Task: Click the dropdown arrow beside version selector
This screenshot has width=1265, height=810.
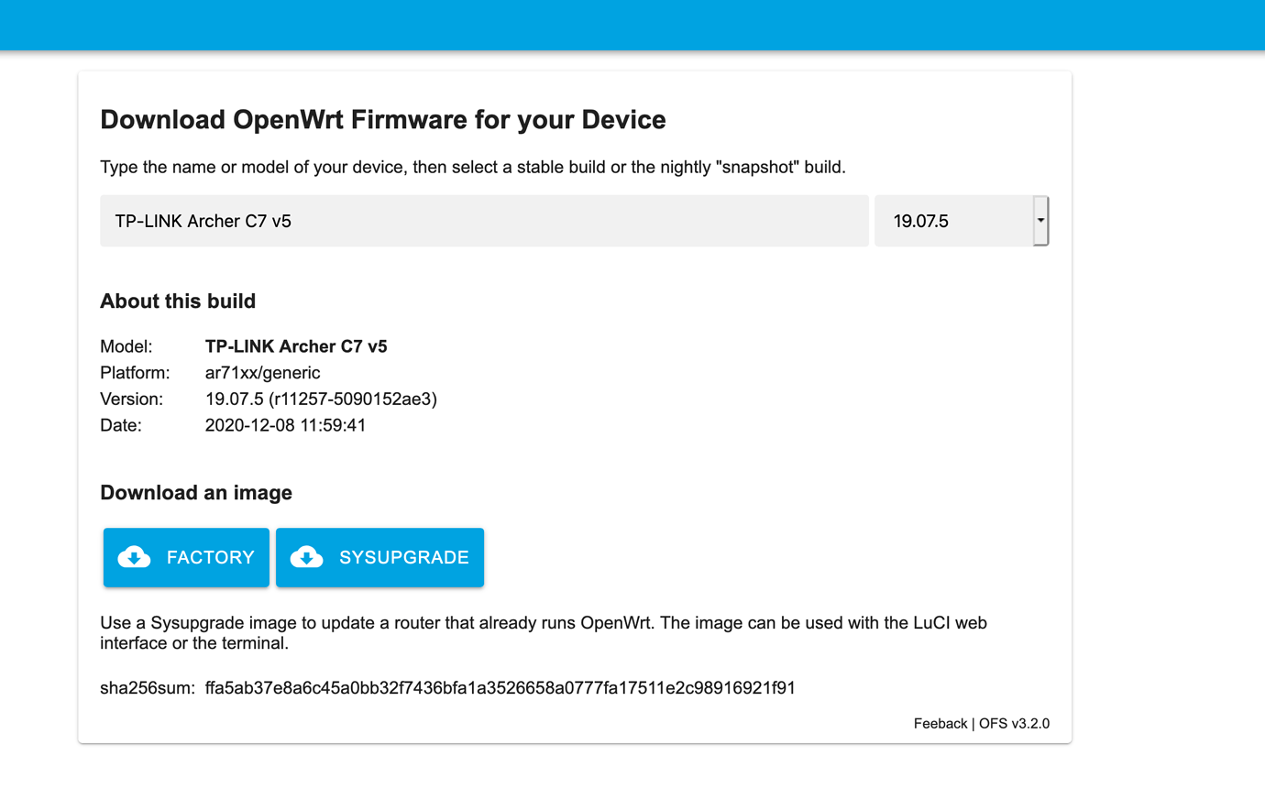Action: pos(1040,220)
